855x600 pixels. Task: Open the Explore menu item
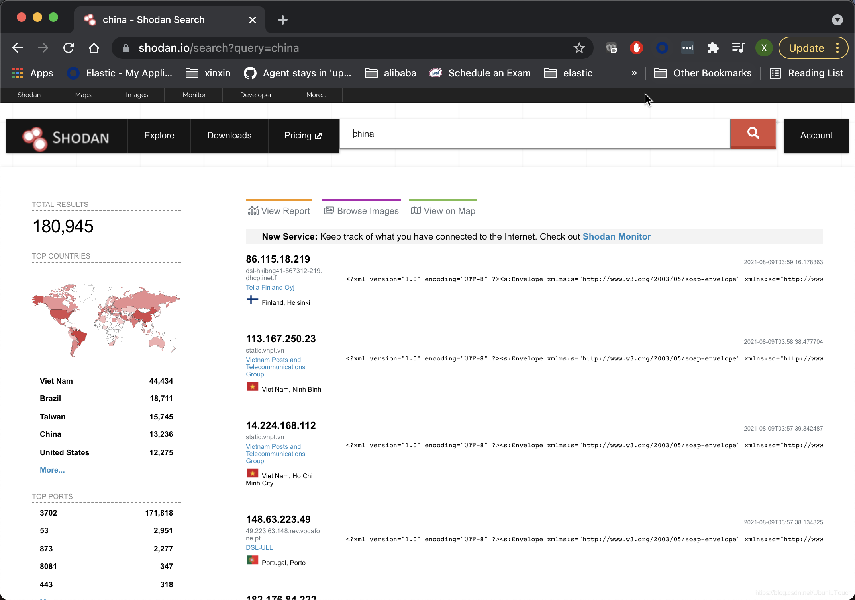159,136
